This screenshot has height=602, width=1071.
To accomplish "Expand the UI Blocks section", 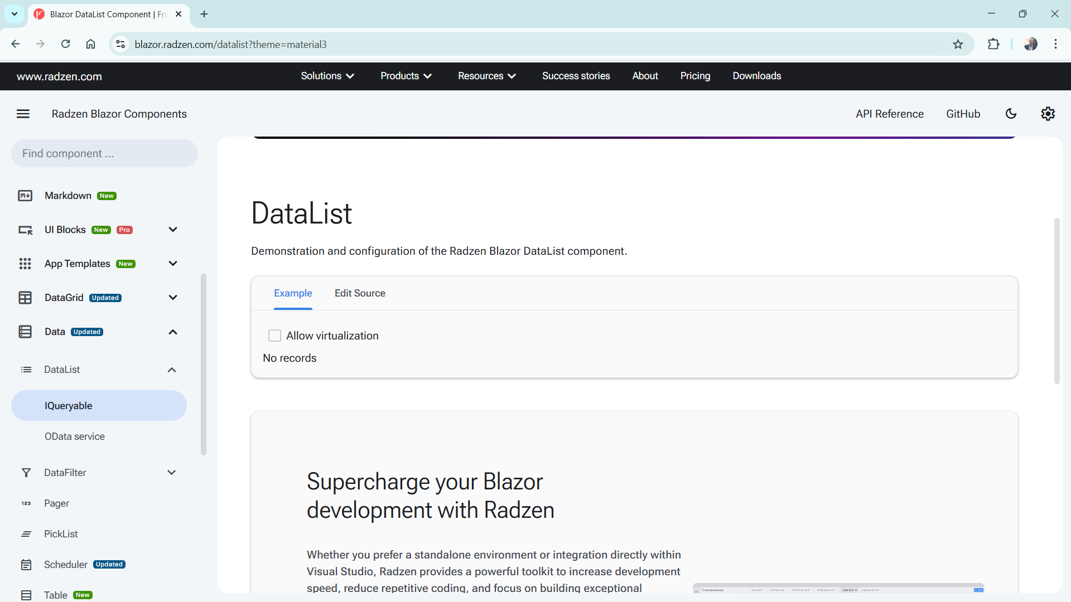I will click(172, 229).
